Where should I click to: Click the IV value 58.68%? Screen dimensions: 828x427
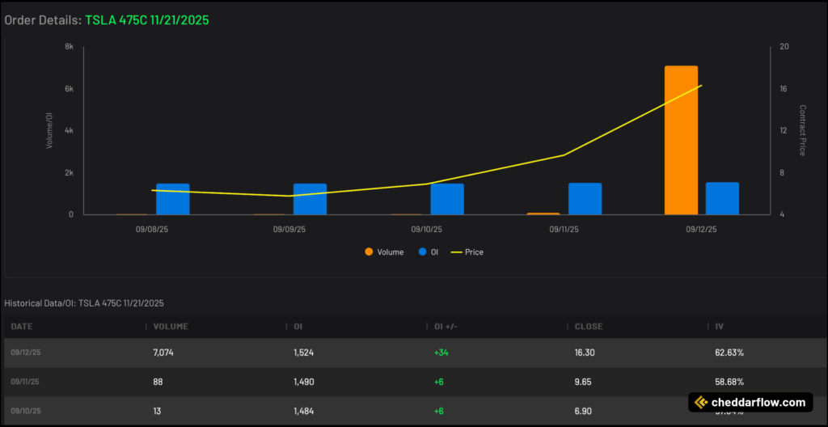(x=729, y=382)
